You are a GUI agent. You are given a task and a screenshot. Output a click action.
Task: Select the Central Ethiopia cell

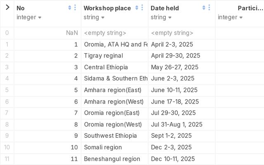pos(106,67)
